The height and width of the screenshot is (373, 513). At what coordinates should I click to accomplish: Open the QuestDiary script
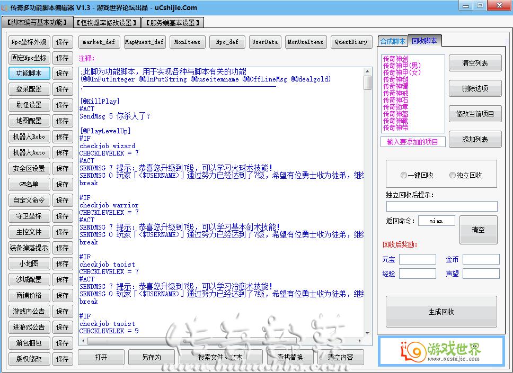click(x=351, y=42)
